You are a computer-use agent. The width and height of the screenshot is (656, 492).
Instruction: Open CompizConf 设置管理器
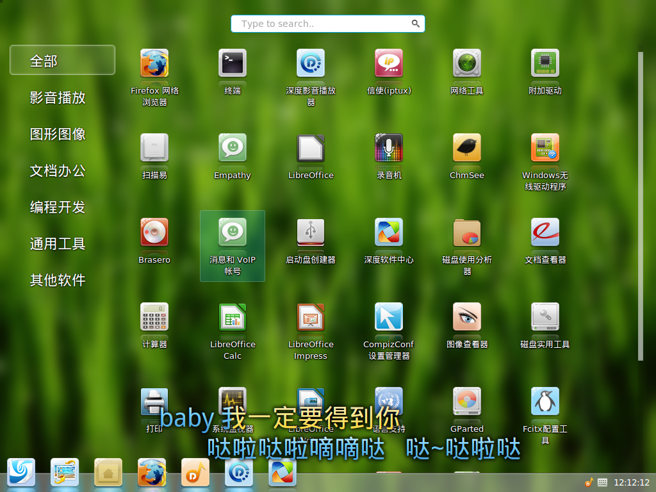(389, 316)
